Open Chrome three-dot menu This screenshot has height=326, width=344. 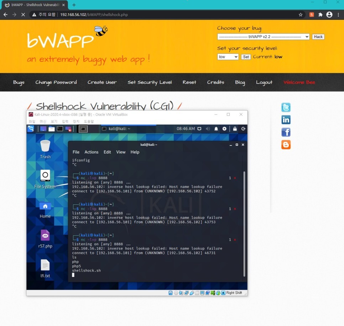coord(338,15)
